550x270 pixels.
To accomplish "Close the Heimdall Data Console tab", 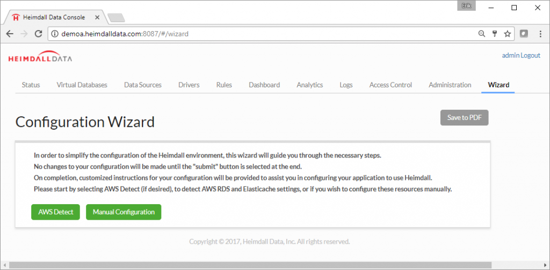I will [97, 17].
